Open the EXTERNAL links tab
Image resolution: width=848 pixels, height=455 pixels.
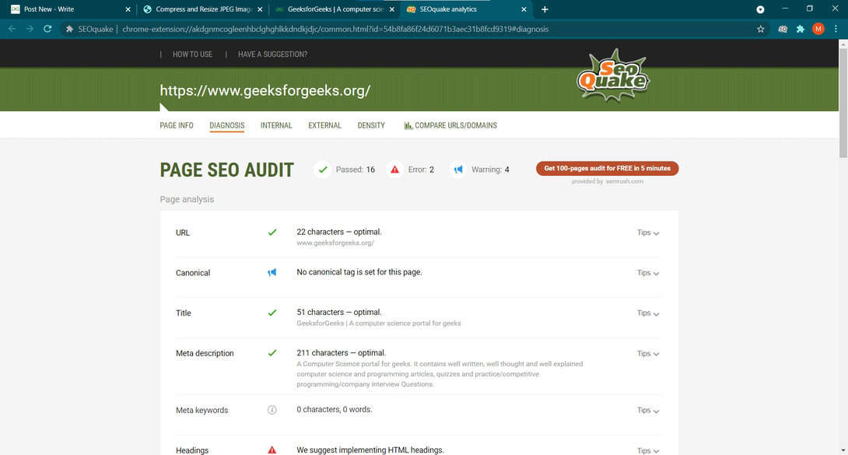click(324, 125)
